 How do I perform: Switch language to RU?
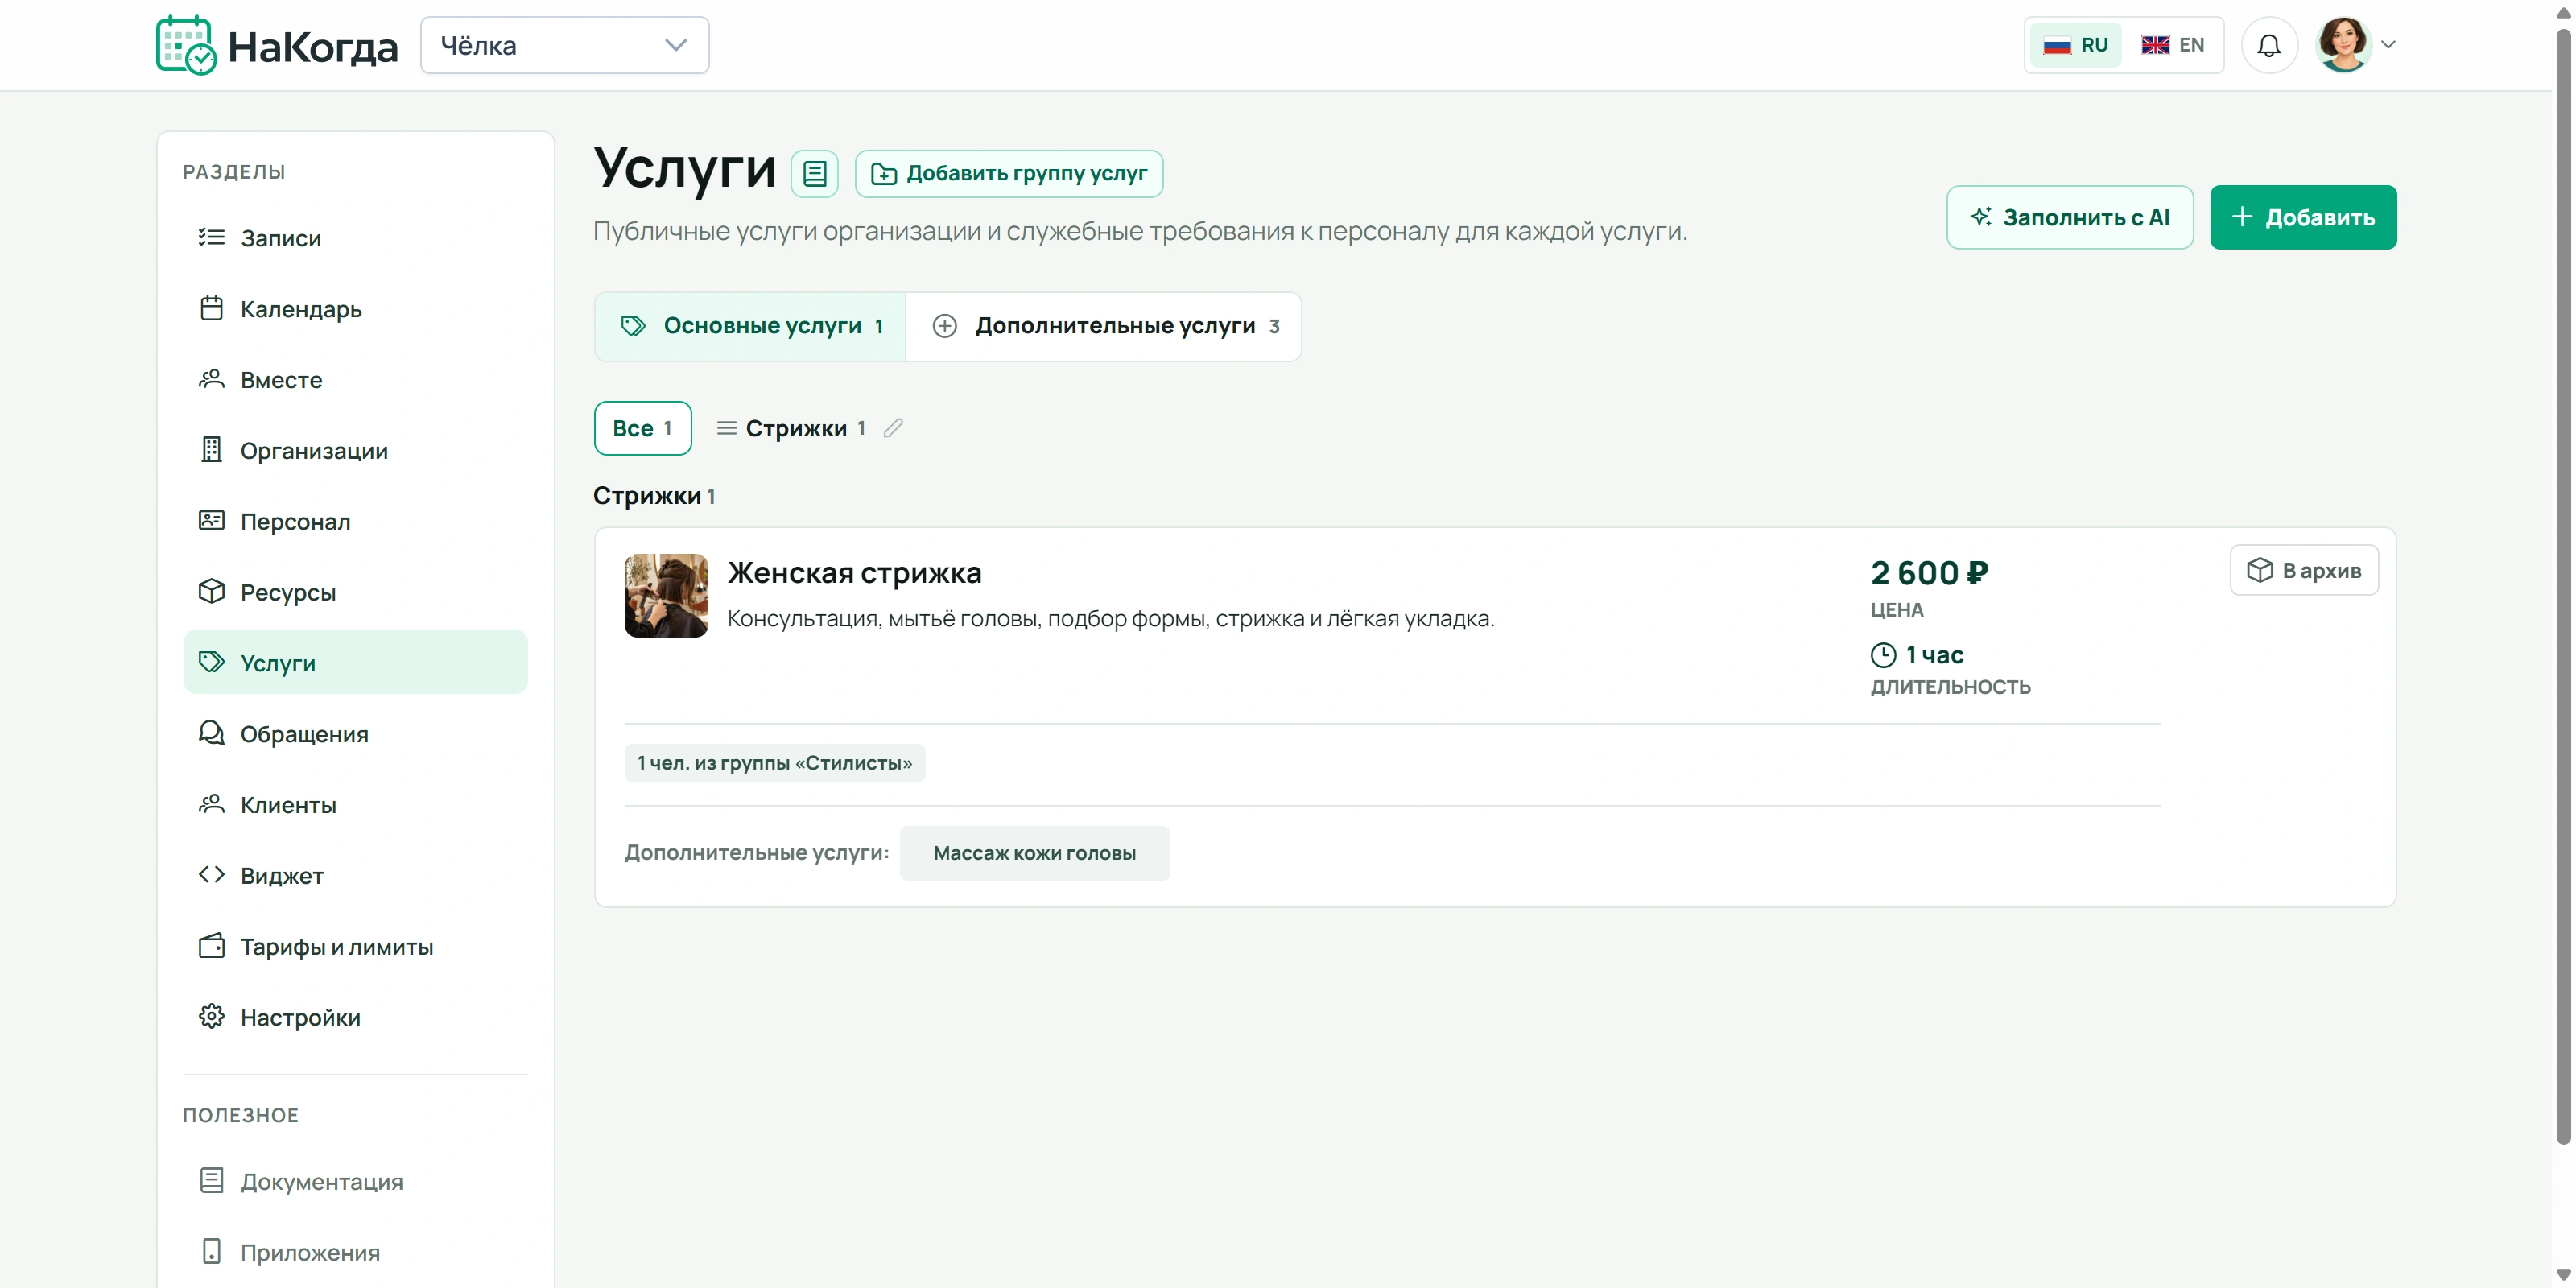(2075, 45)
